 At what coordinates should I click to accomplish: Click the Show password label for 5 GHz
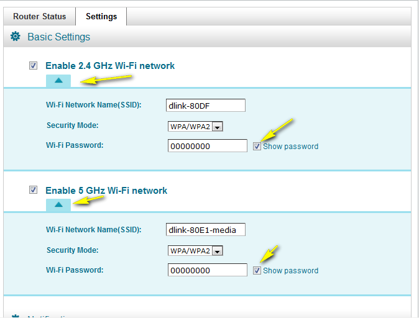[290, 271]
